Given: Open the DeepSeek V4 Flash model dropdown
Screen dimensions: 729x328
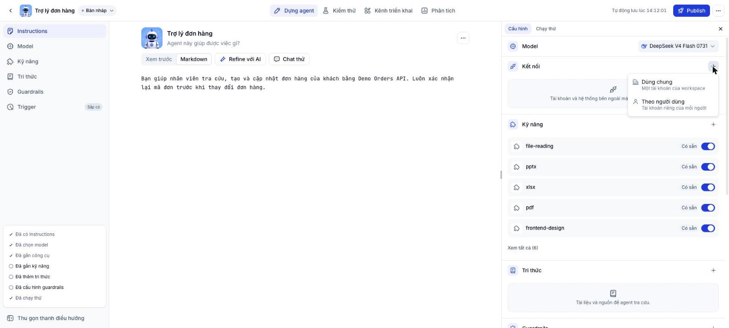Looking at the screenshot, I should coord(678,46).
